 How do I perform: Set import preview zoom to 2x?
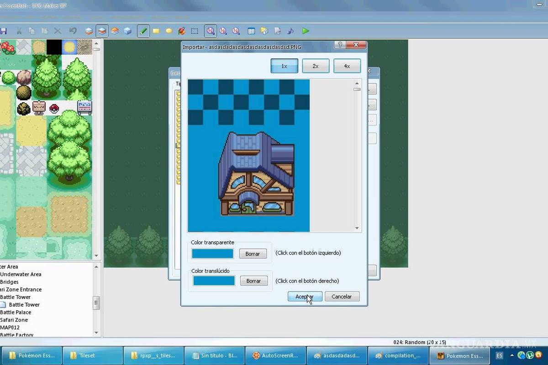(x=316, y=66)
